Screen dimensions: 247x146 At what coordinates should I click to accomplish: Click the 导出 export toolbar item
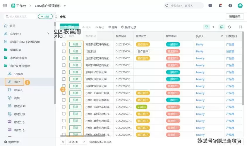[100, 27]
